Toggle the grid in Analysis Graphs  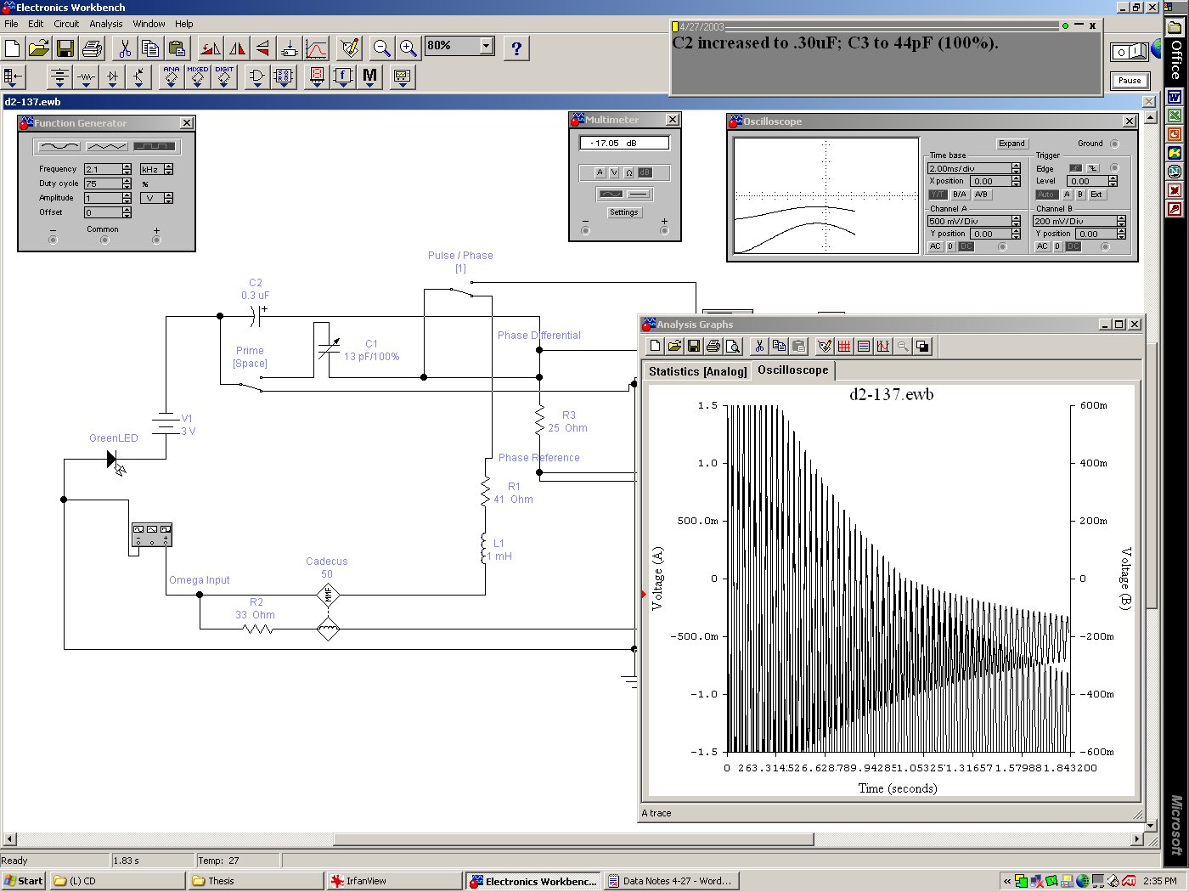[844, 346]
